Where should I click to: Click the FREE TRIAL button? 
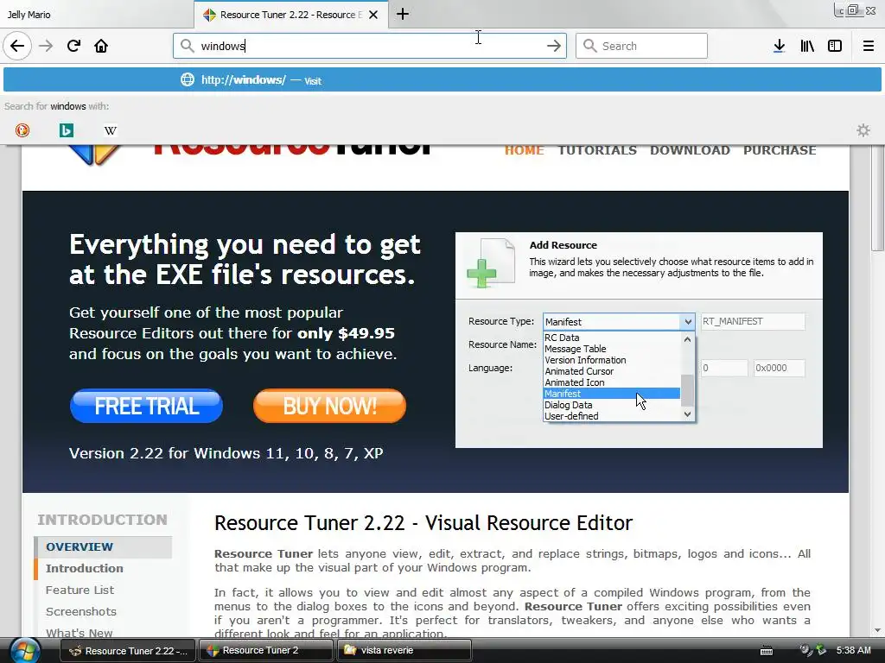click(147, 406)
